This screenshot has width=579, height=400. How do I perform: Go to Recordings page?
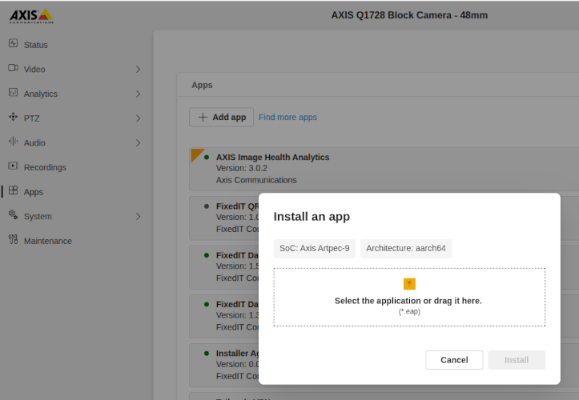click(x=45, y=167)
